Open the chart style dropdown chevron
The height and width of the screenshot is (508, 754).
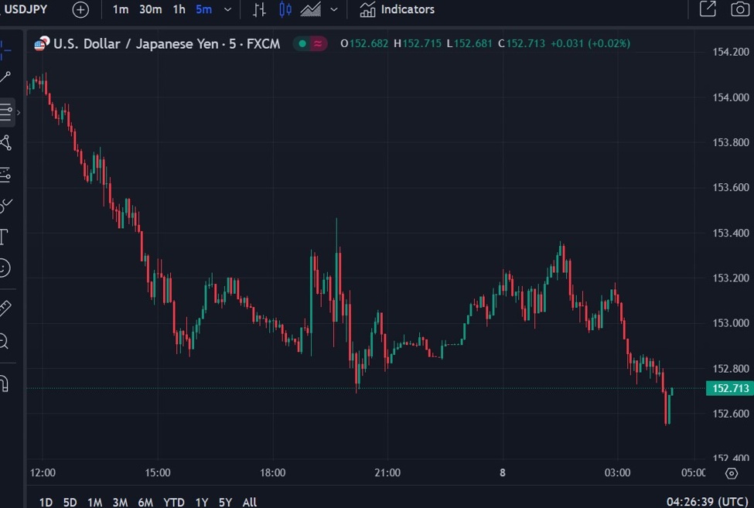point(333,9)
